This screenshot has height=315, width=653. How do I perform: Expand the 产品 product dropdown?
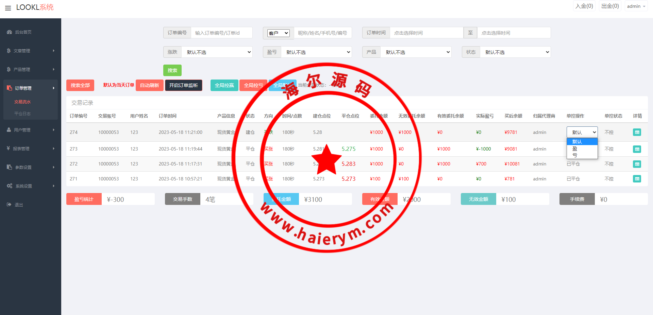click(x=416, y=52)
